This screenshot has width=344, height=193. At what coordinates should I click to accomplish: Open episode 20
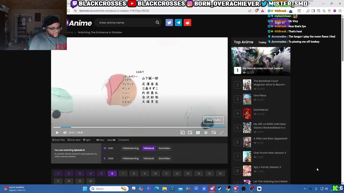[91, 181]
